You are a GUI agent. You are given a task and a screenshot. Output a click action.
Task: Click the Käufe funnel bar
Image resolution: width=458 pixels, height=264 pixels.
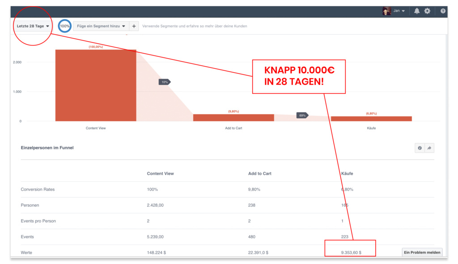point(371,119)
